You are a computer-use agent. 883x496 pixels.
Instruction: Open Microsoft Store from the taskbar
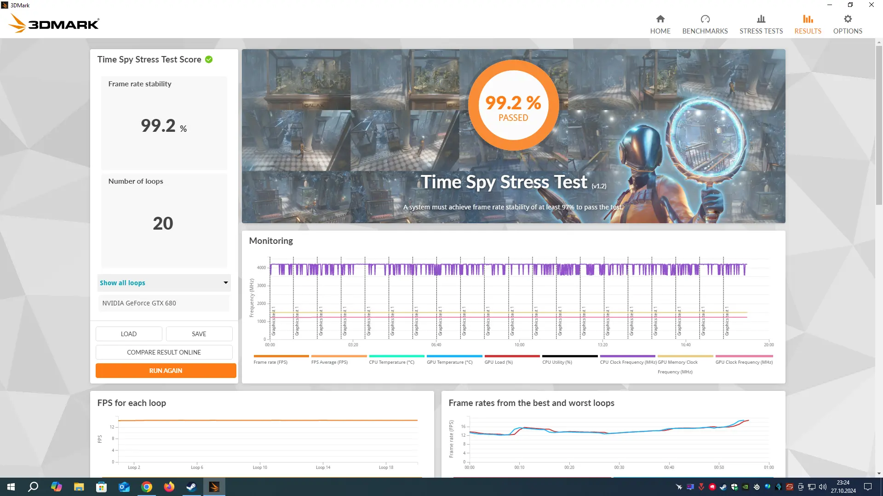pyautogui.click(x=102, y=487)
